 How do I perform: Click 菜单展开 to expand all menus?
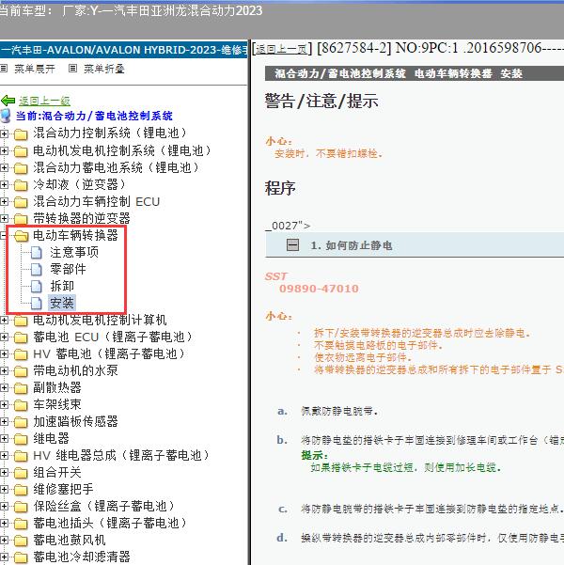[35, 69]
